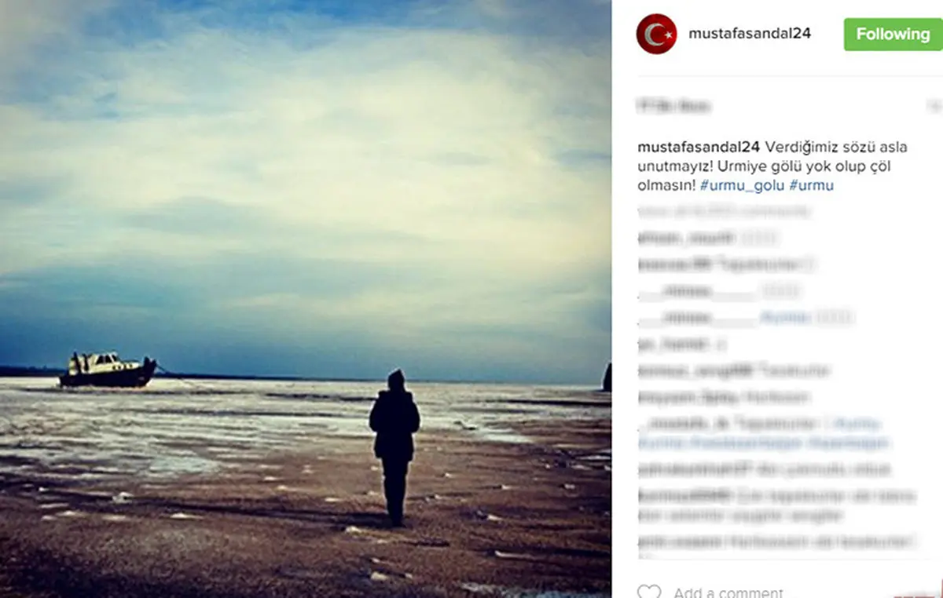Click the heart like icon
Image resolution: width=943 pixels, height=598 pixels.
pyautogui.click(x=648, y=590)
